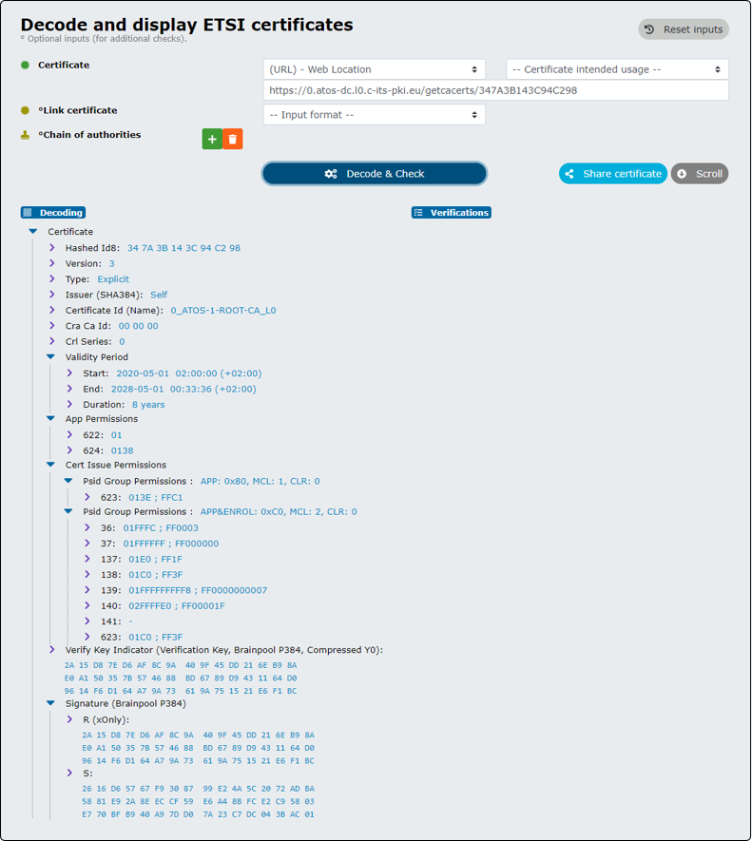Click Decode & Check button
This screenshot has height=841, width=752.
point(375,174)
